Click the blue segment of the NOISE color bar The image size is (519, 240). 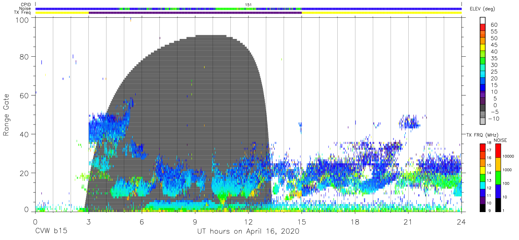(498, 191)
